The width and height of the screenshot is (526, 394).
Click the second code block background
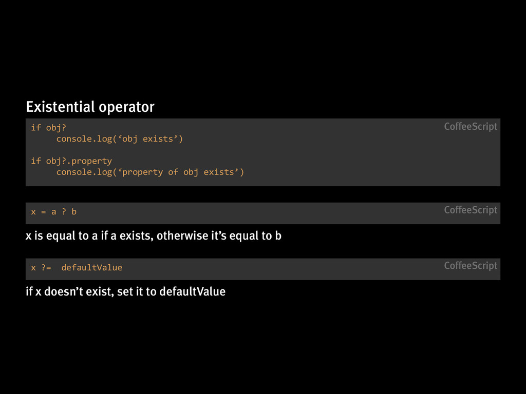[x=263, y=213]
